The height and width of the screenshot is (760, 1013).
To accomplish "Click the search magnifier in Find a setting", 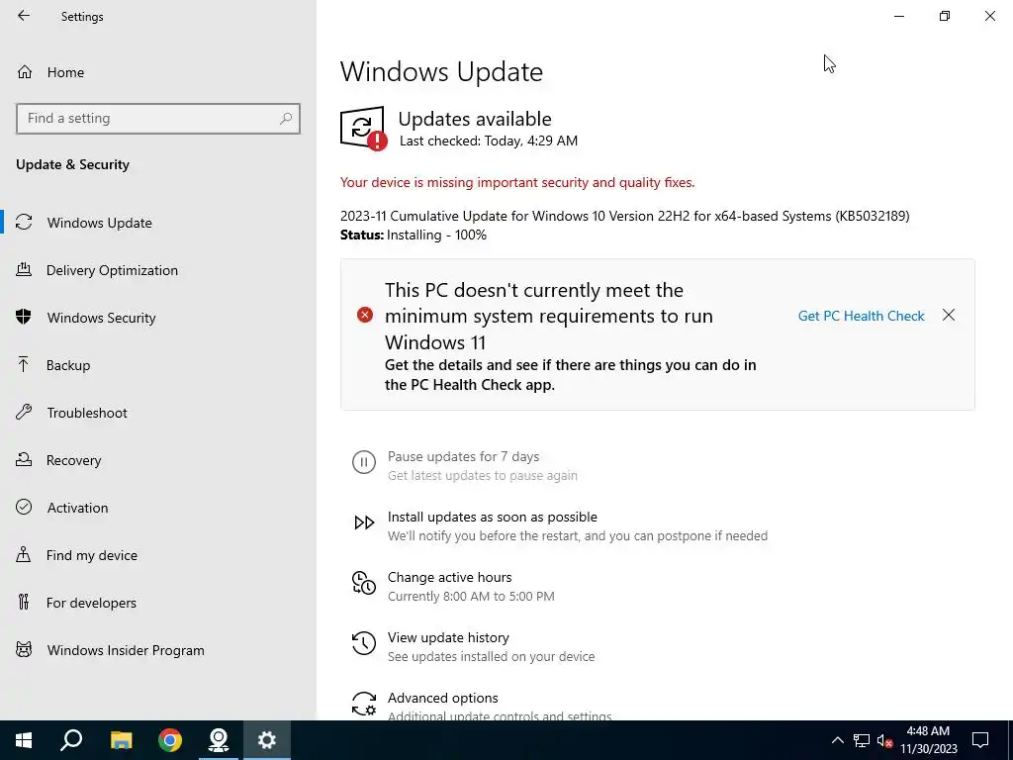I will tap(286, 119).
